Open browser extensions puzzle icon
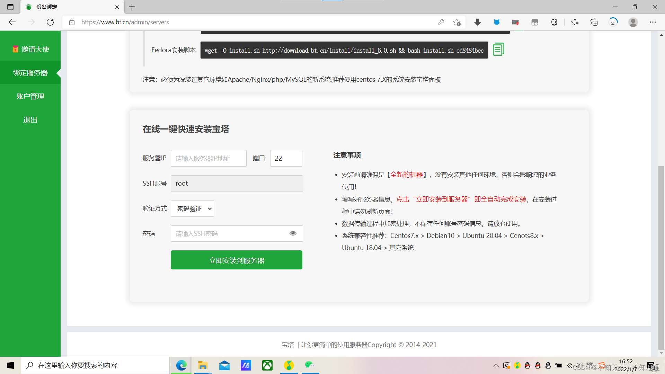The height and width of the screenshot is (374, 665). pos(554,22)
